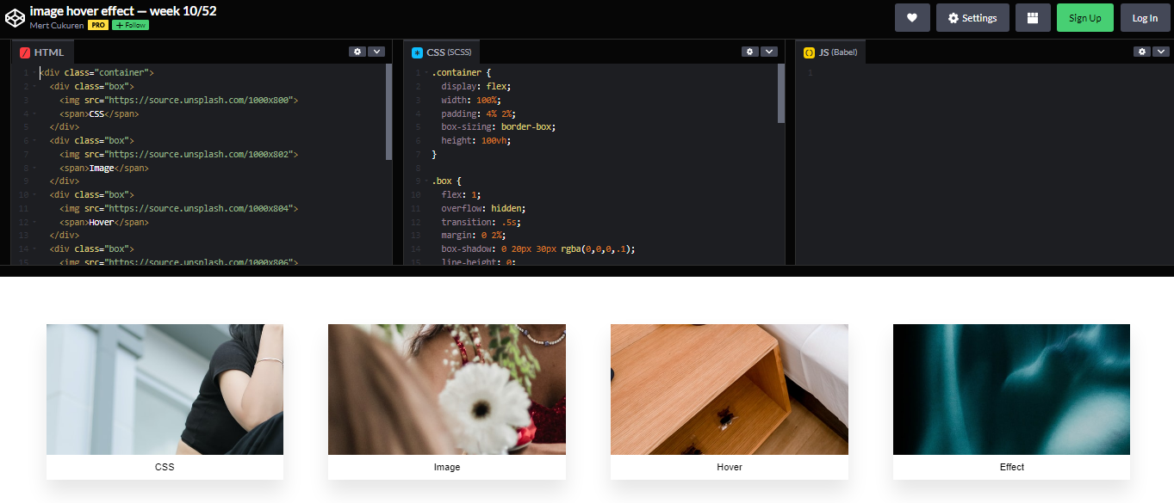Open the HTML panel settings gear
The width and height of the screenshot is (1174, 503).
tap(357, 52)
